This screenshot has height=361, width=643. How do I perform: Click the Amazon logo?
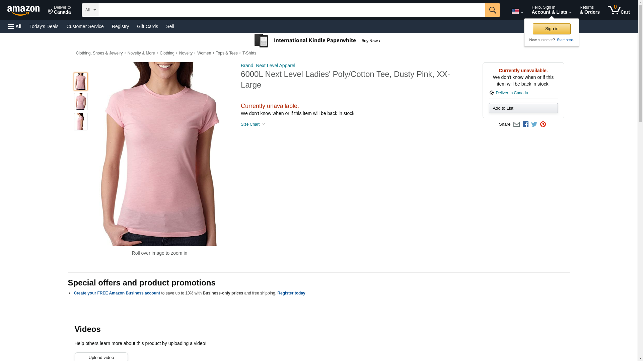pyautogui.click(x=23, y=10)
